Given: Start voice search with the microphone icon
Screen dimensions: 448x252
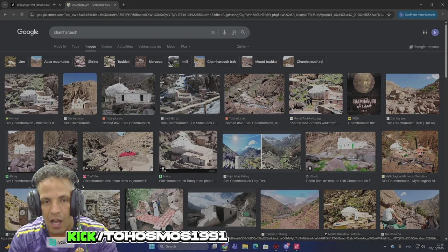Looking at the screenshot, I should click(x=224, y=32).
